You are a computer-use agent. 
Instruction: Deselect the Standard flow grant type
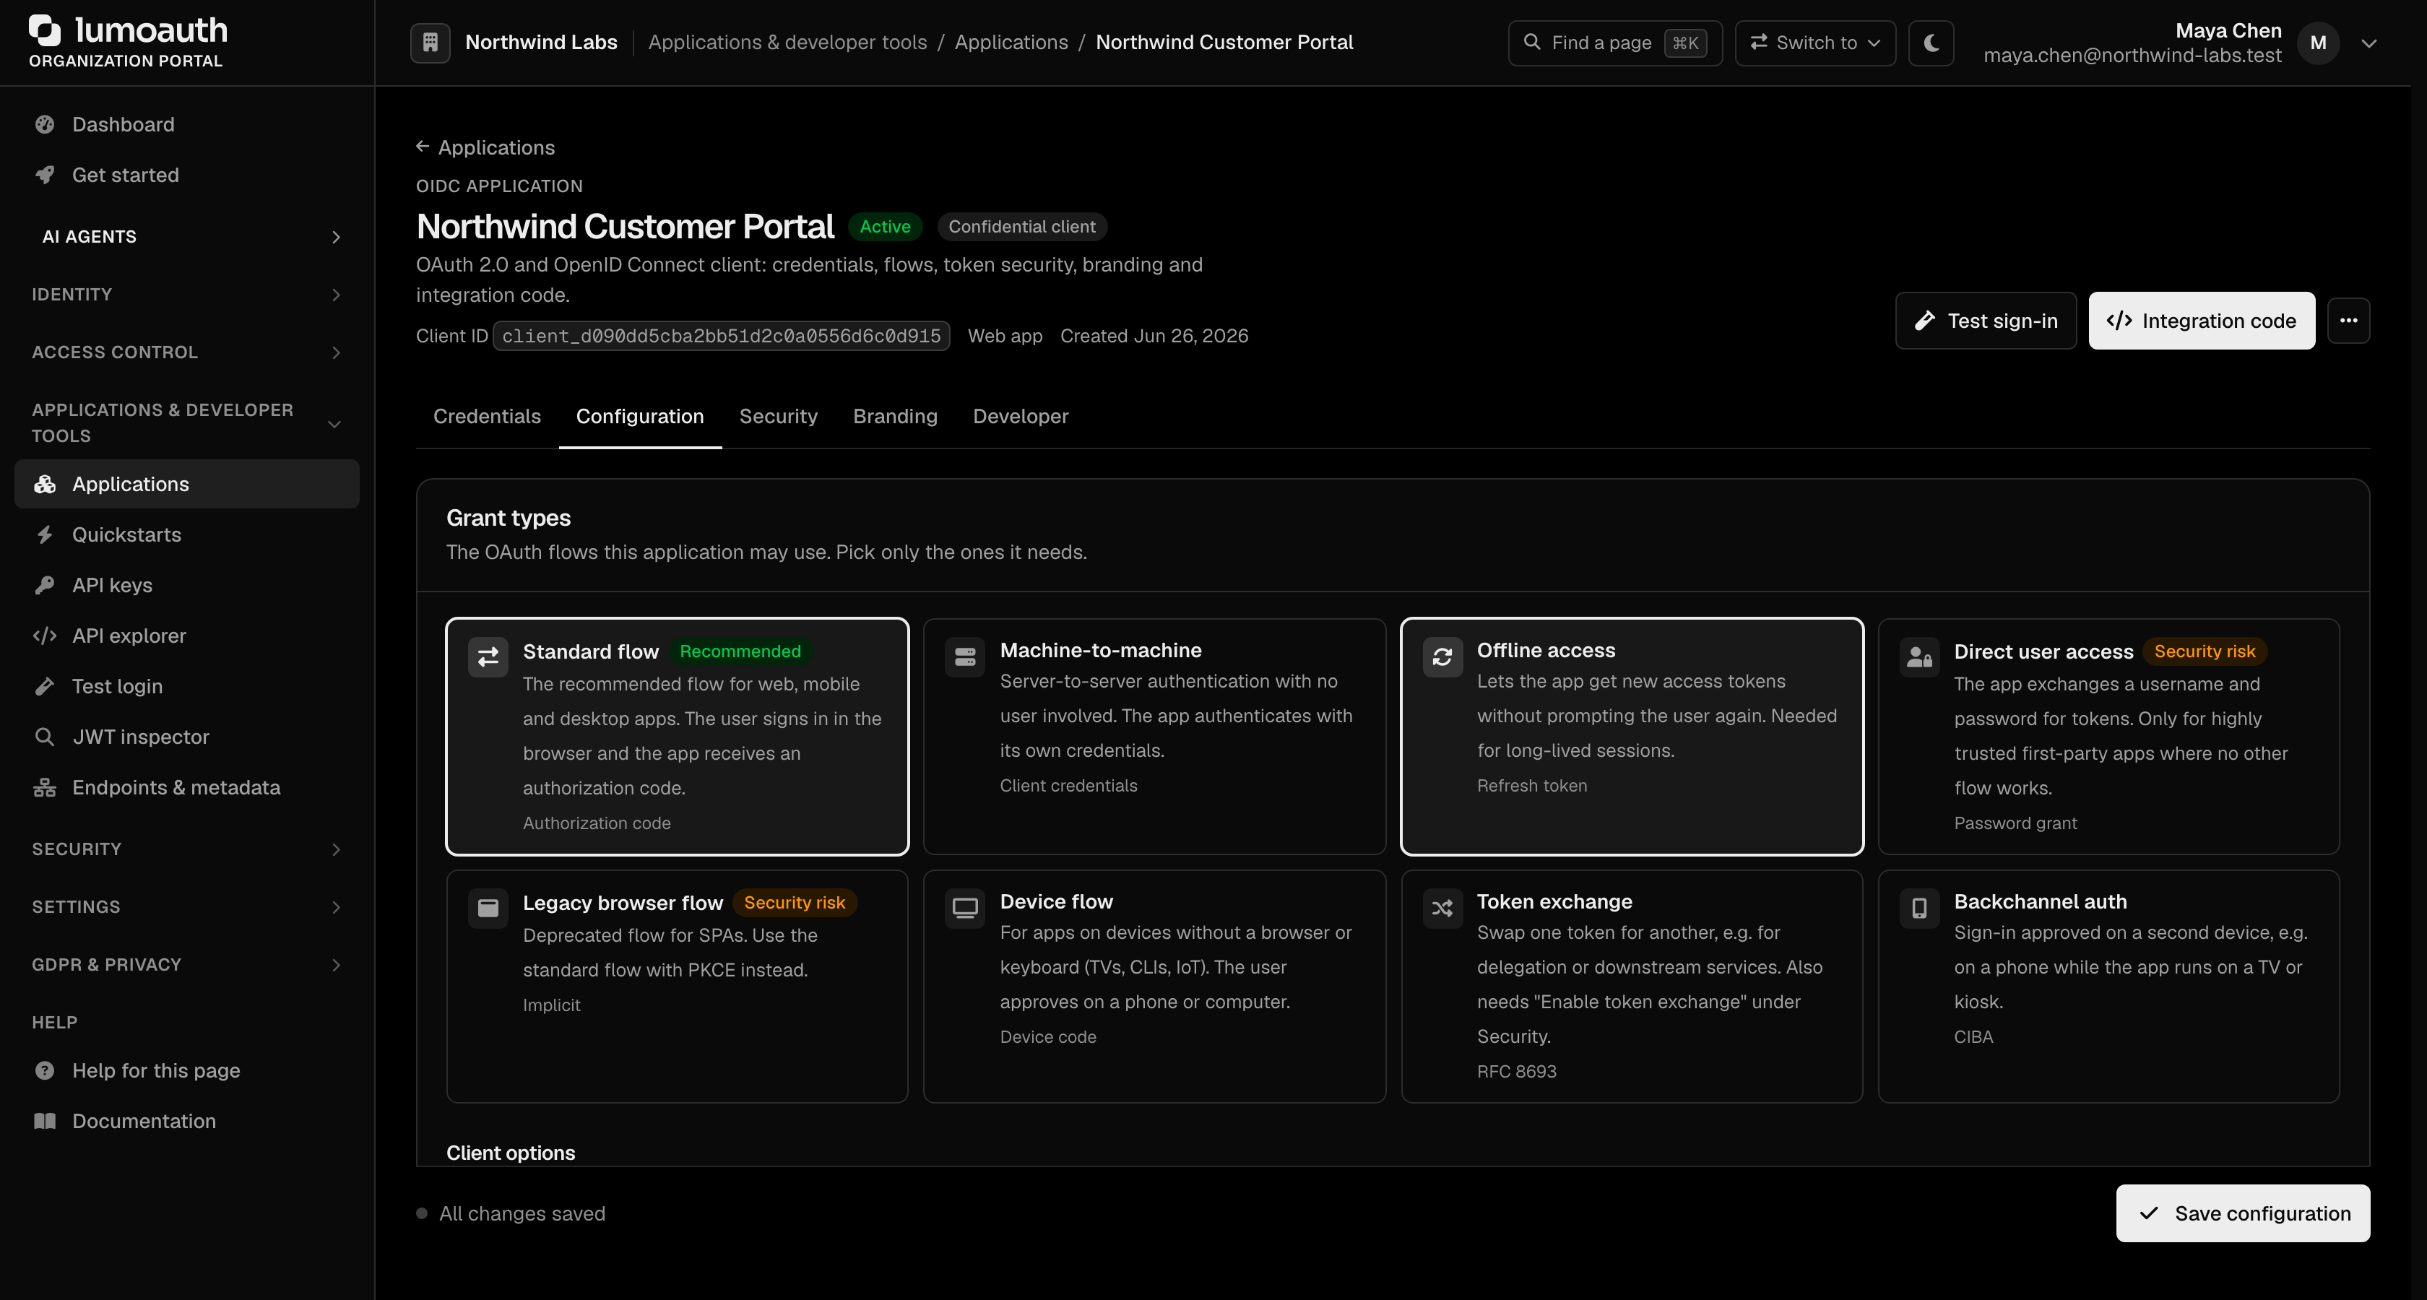click(678, 737)
